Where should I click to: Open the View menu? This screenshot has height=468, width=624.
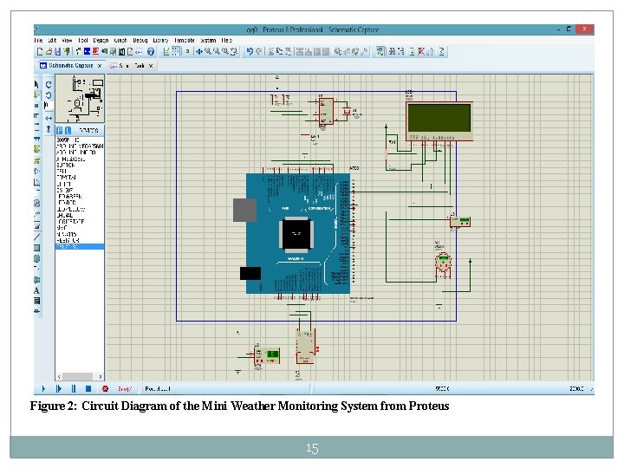tap(67, 40)
